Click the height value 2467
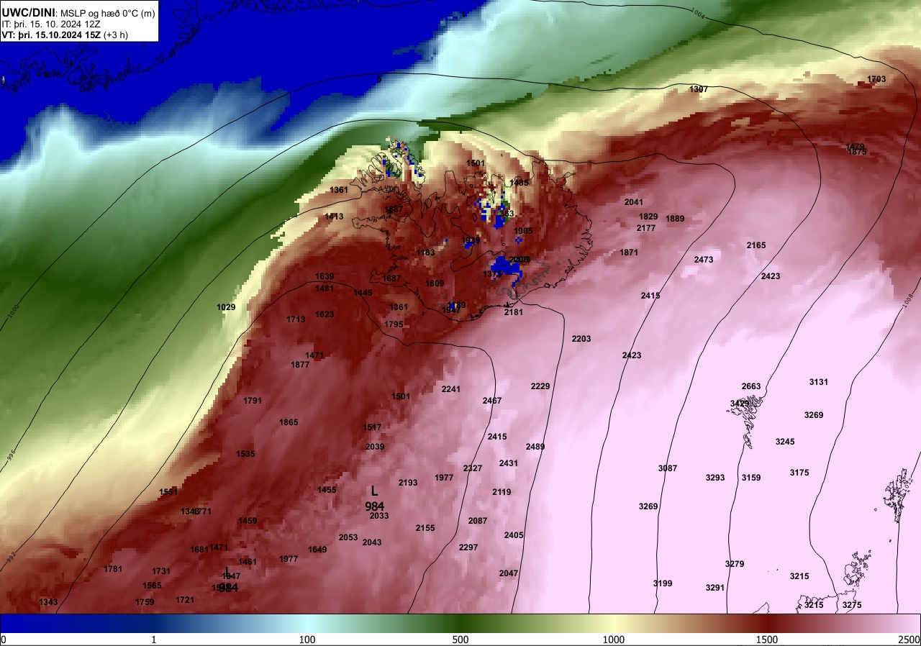This screenshot has height=646, width=921. pyautogui.click(x=492, y=401)
